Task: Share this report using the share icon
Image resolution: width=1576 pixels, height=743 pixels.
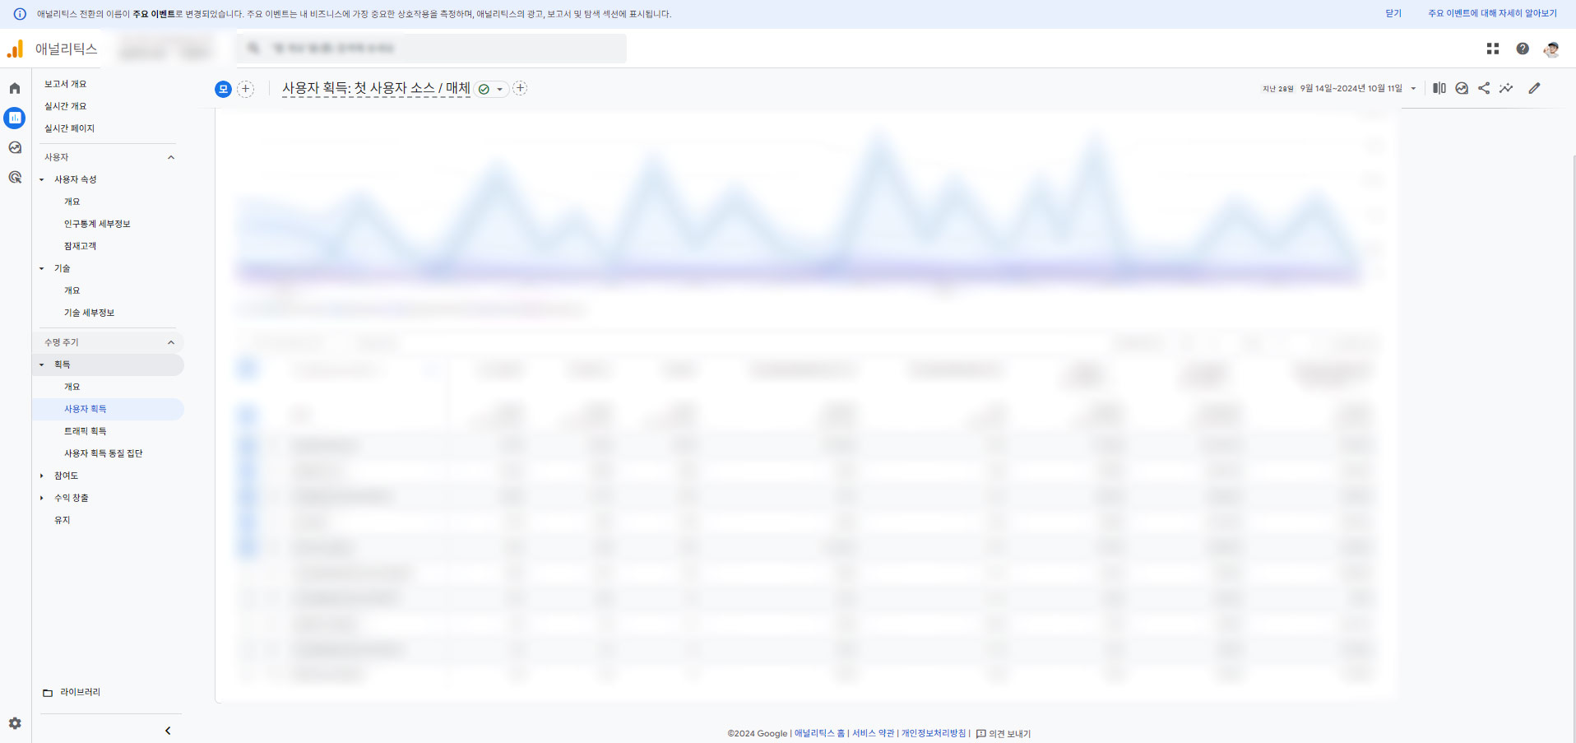Action: [1483, 88]
